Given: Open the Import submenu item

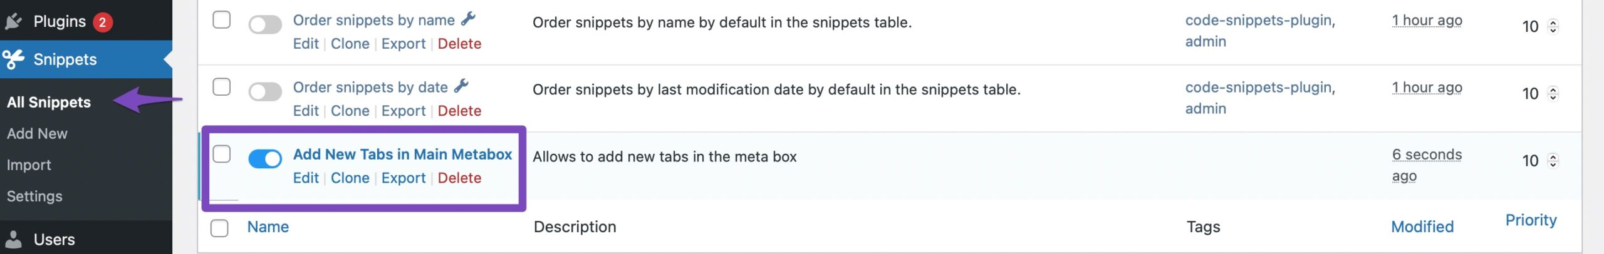Looking at the screenshot, I should pos(29,165).
